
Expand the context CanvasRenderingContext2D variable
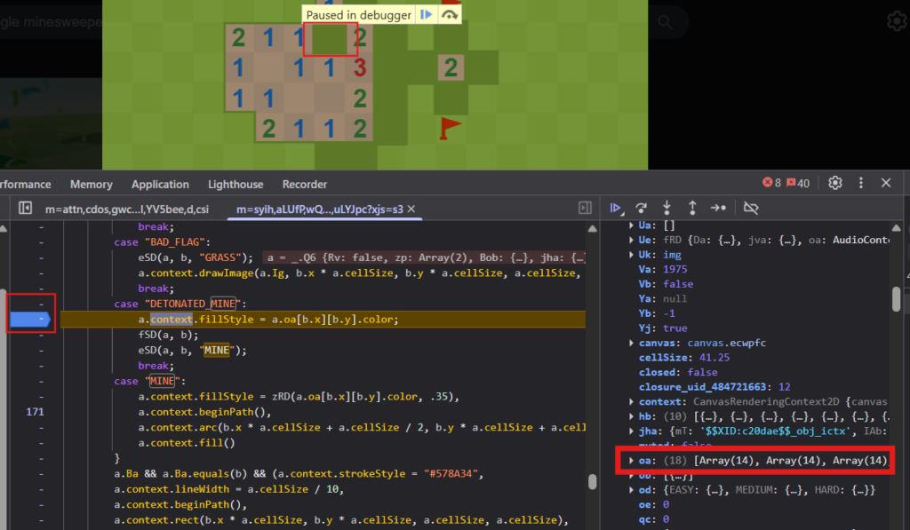click(632, 401)
